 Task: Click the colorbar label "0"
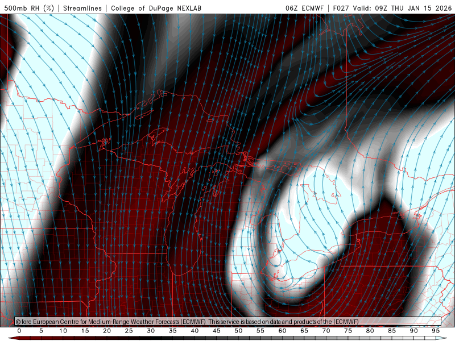pyautogui.click(x=19, y=331)
